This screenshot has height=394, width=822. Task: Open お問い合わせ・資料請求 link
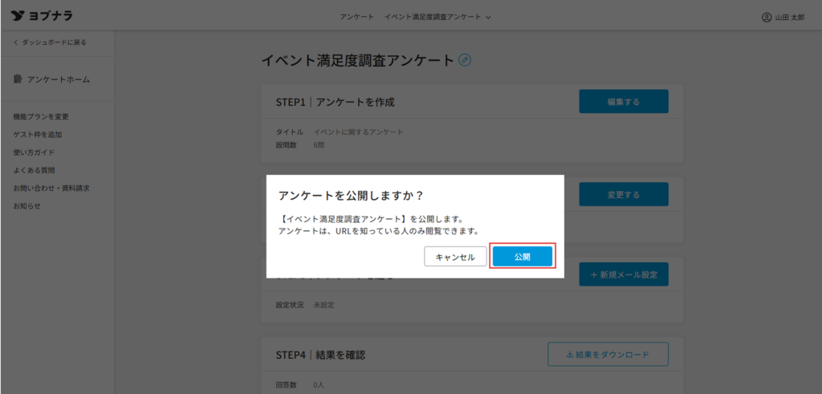point(51,188)
